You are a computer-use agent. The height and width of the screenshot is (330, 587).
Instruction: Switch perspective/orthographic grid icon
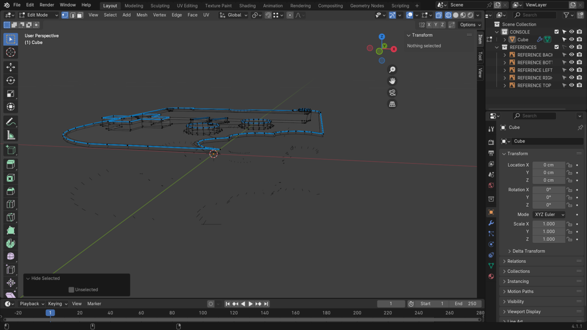pos(392,104)
